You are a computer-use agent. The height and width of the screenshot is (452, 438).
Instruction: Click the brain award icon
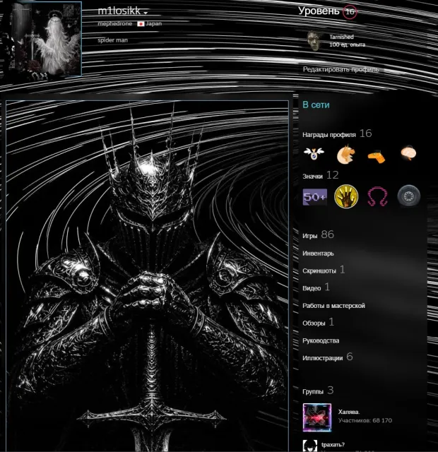[408, 153]
